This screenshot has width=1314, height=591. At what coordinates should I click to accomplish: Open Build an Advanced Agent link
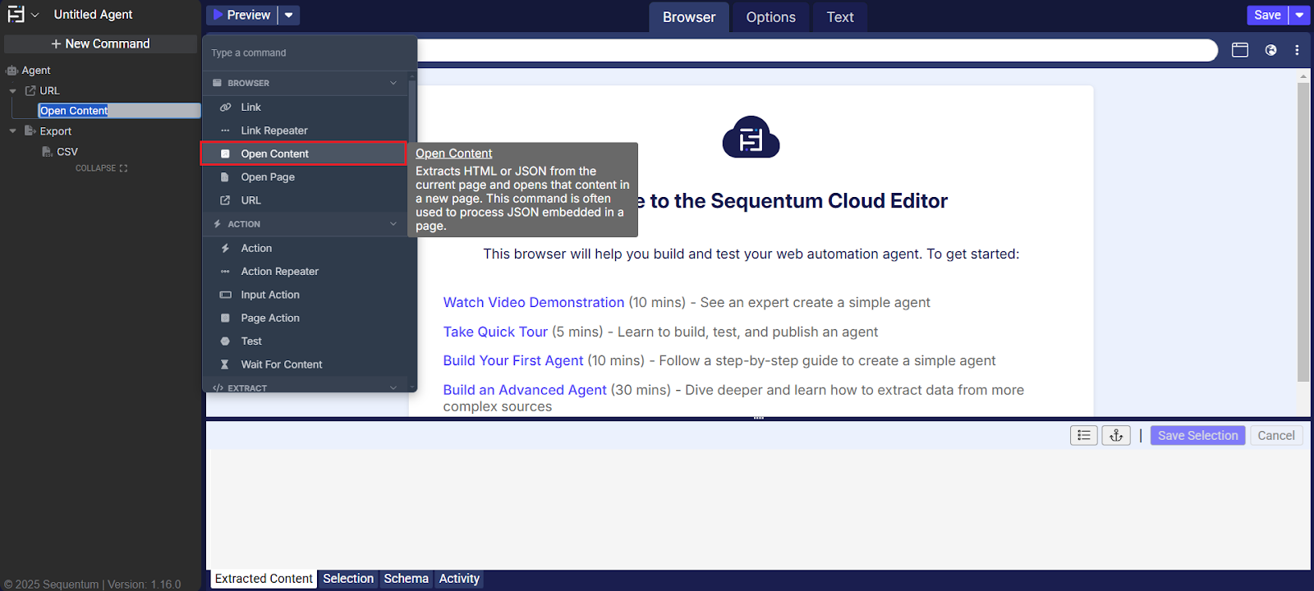[x=525, y=390]
